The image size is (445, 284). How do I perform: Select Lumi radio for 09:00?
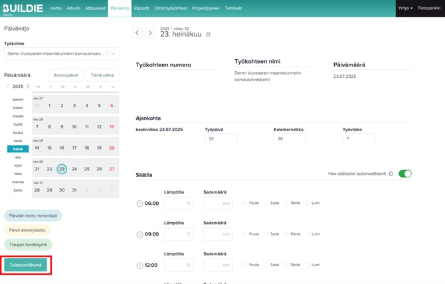click(308, 234)
